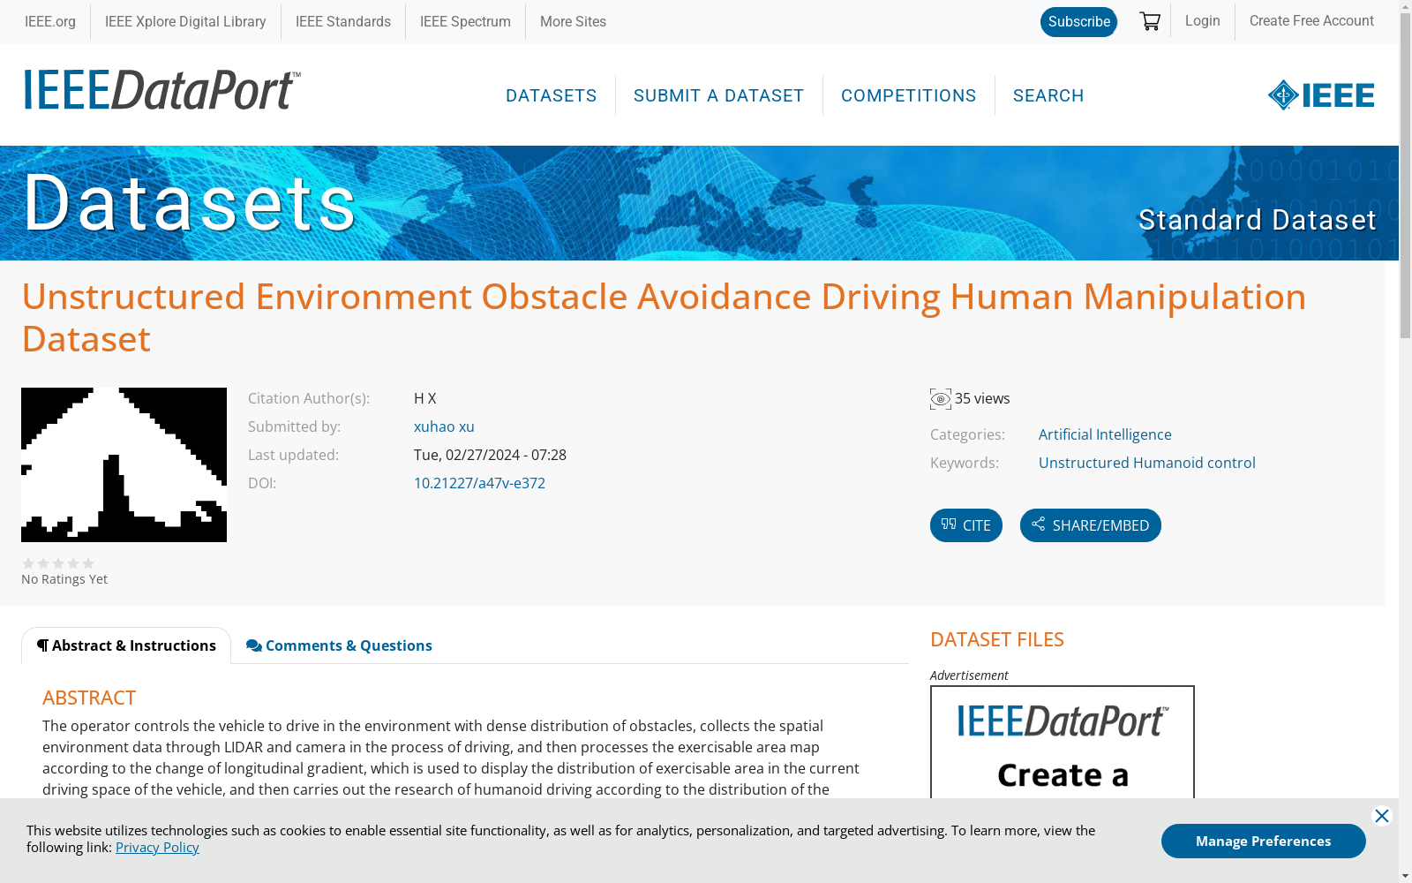Click the citation author 'H X' text
This screenshot has height=883, width=1412.
425,398
